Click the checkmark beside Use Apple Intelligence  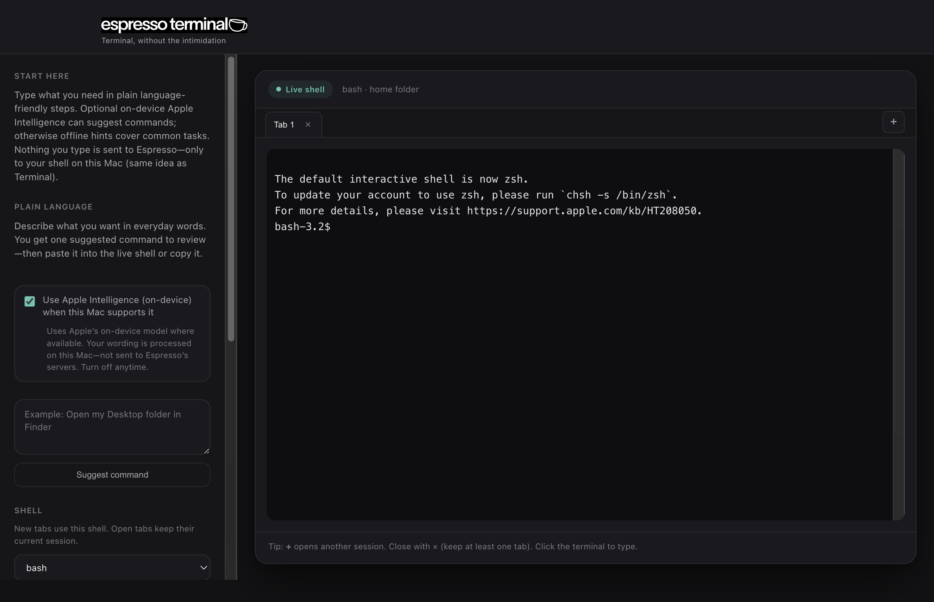pos(29,301)
